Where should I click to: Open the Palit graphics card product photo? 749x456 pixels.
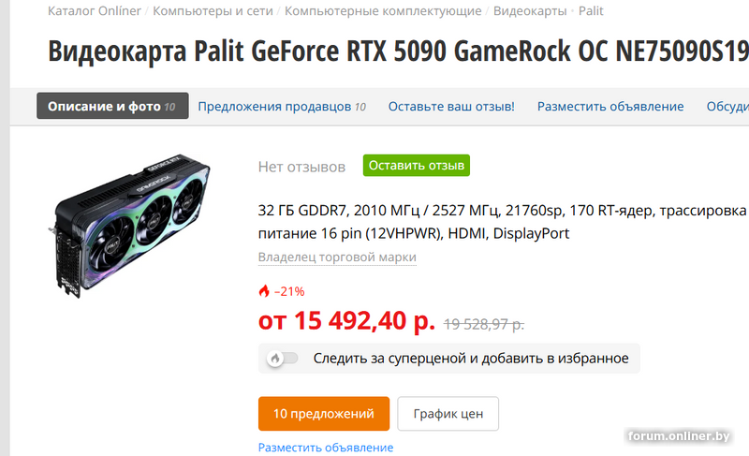[x=130, y=225]
